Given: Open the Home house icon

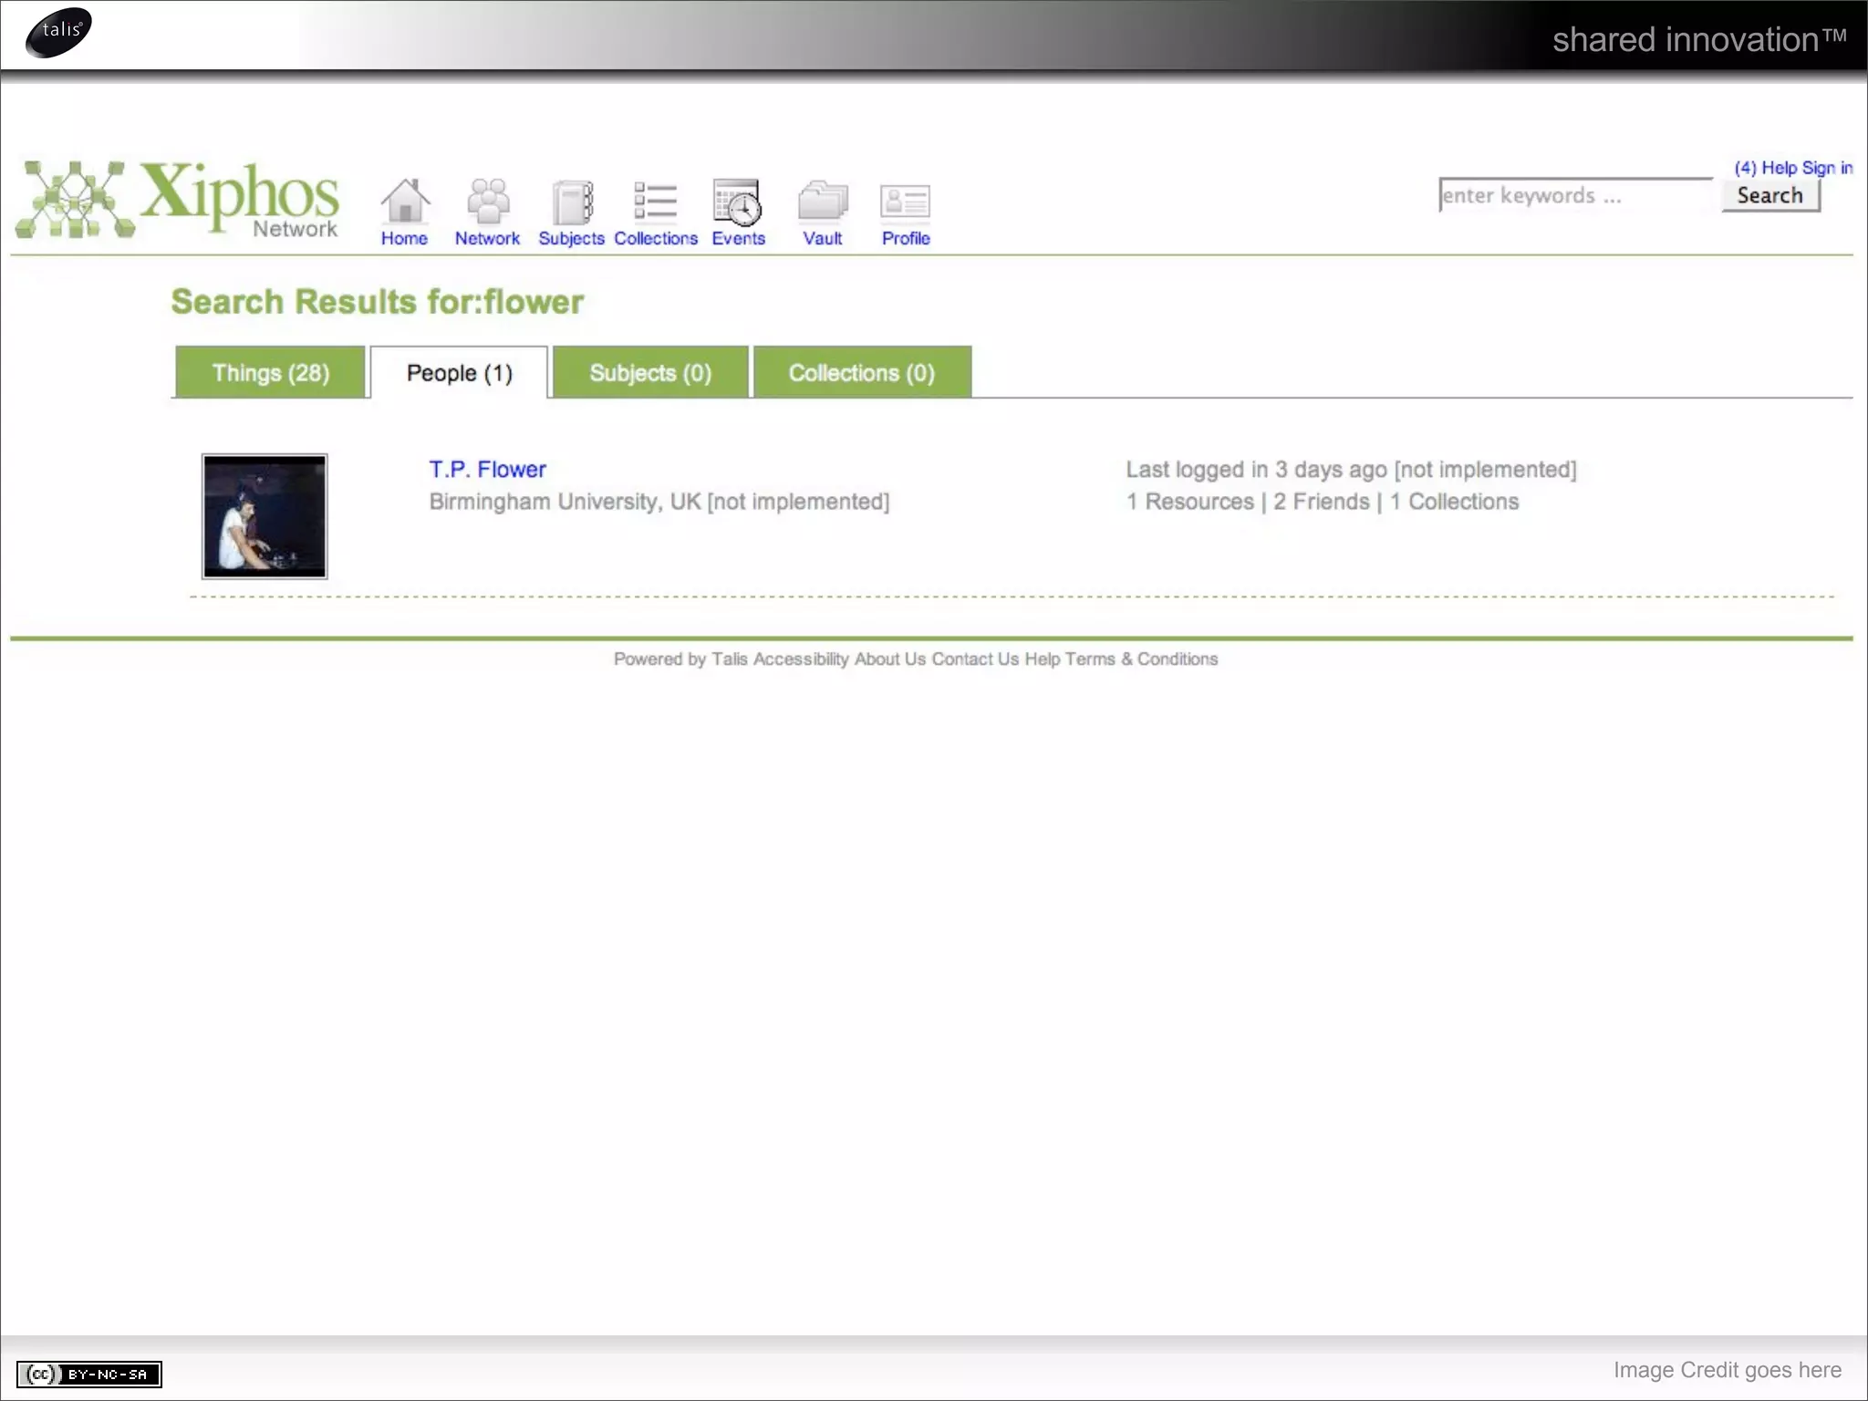Looking at the screenshot, I should 405,201.
